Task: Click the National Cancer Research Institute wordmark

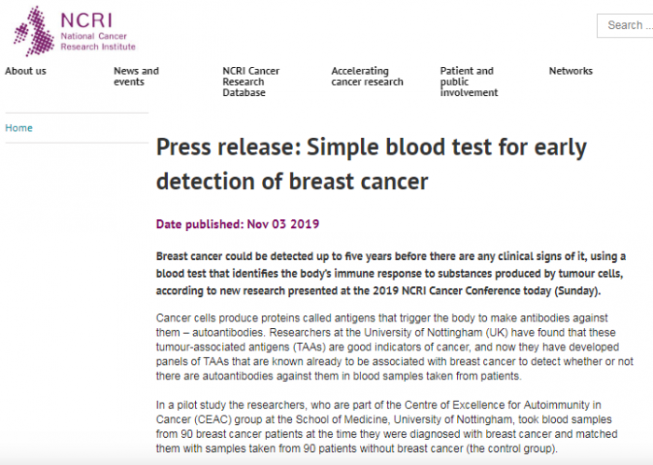Action: pyautogui.click(x=97, y=30)
